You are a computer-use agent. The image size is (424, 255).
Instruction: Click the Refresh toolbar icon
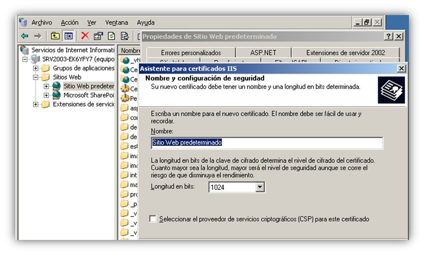click(111, 35)
